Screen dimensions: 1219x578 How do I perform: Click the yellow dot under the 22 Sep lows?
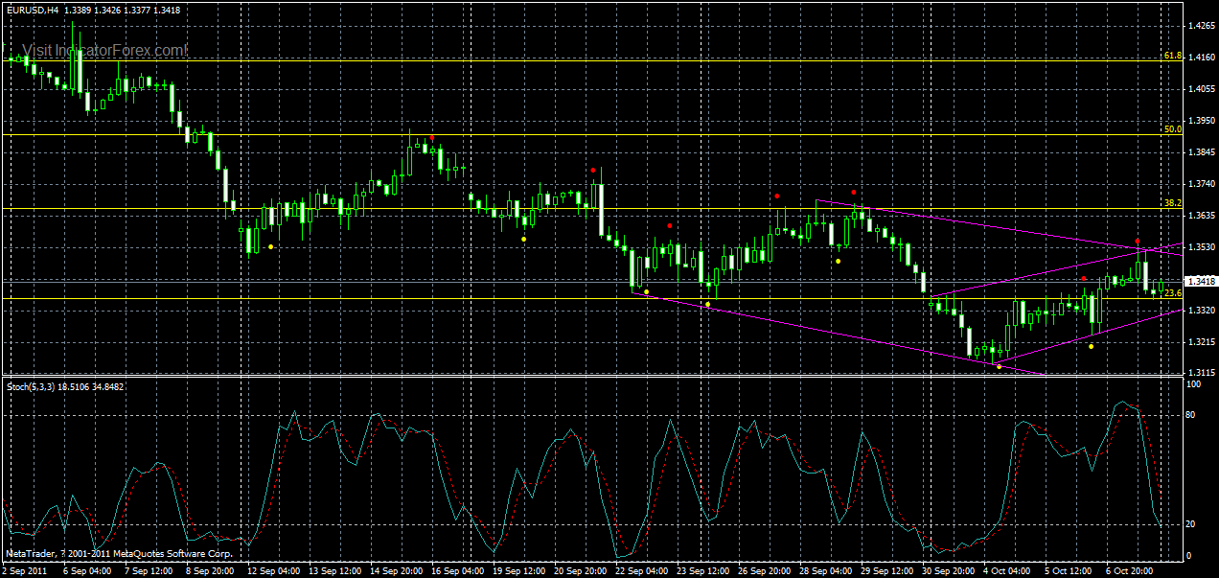click(x=646, y=291)
